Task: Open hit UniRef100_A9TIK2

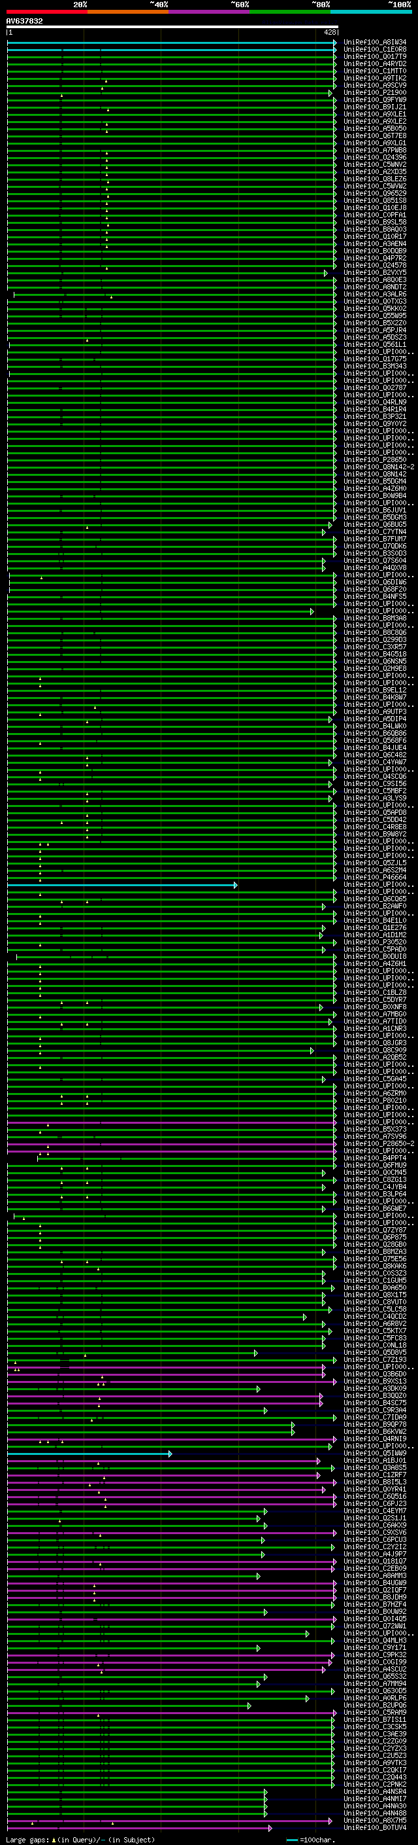Action: click(x=375, y=78)
